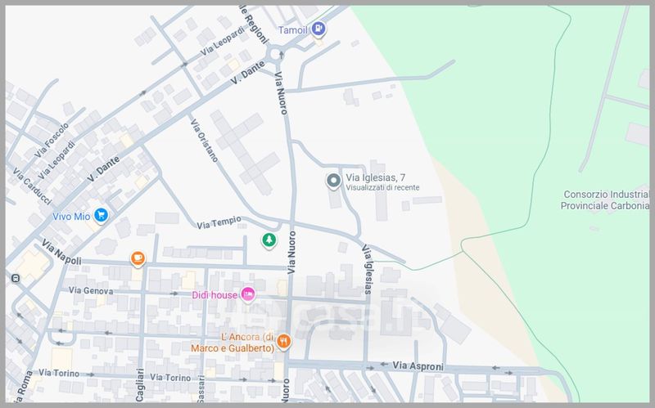The image size is (655, 408).
Task: Select the Vivo Mio shopping cart marker
Action: (101, 216)
